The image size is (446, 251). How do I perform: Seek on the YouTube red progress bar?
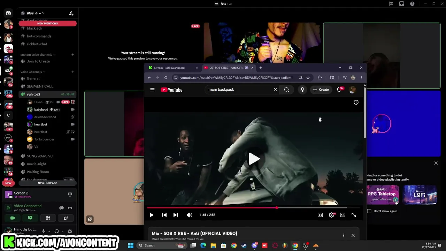pyautogui.click(x=254, y=208)
